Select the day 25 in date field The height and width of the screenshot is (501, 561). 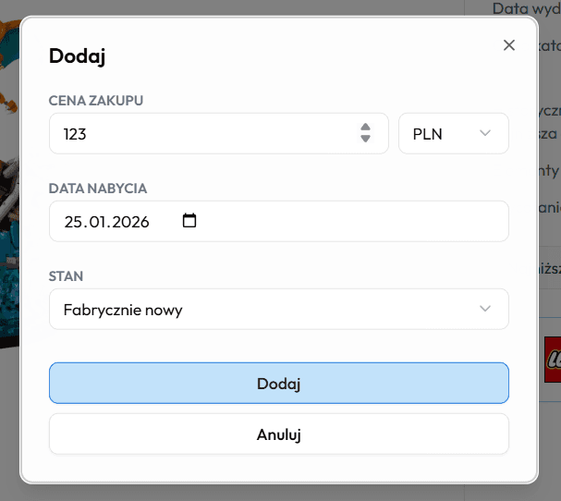coord(75,222)
